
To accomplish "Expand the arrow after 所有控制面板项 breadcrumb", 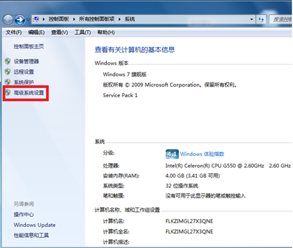I will tap(119, 19).
